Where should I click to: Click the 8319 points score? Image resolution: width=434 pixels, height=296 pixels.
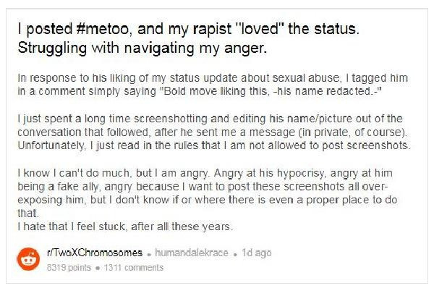(x=69, y=268)
